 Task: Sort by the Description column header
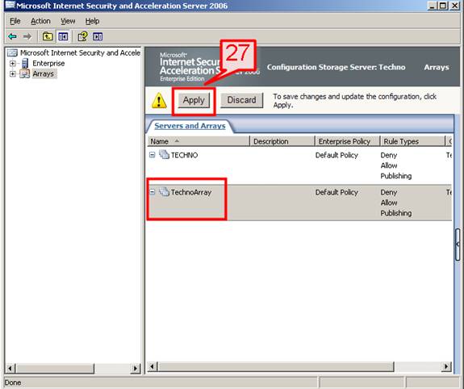[x=282, y=141]
